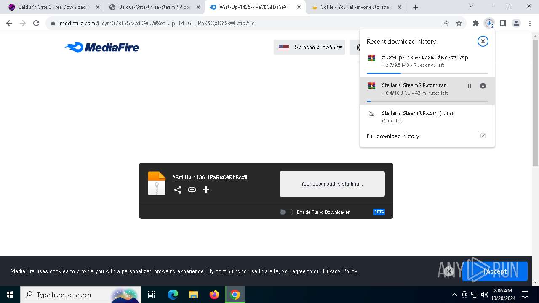Viewport: 539px width, 303px height.
Task: Toggle the browser side panel icon
Action: click(x=503, y=24)
